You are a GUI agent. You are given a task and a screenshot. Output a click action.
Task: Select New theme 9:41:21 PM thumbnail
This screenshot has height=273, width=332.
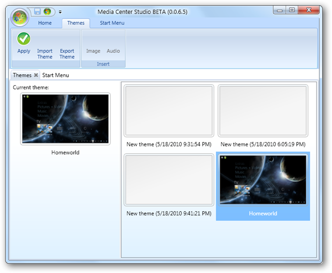169,180
